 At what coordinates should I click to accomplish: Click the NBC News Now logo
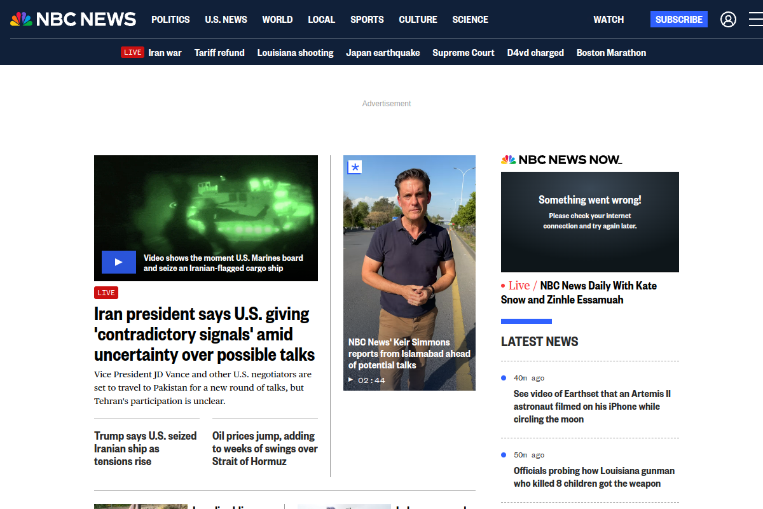pos(561,160)
